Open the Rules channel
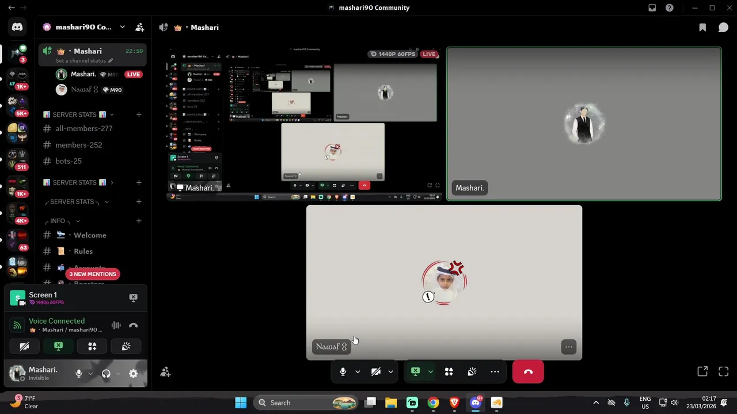 pyautogui.click(x=92, y=251)
